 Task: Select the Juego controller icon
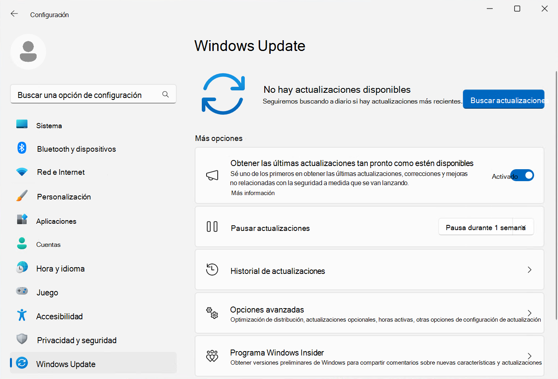(x=21, y=292)
